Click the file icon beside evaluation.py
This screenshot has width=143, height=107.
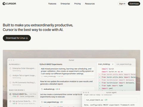42,89
